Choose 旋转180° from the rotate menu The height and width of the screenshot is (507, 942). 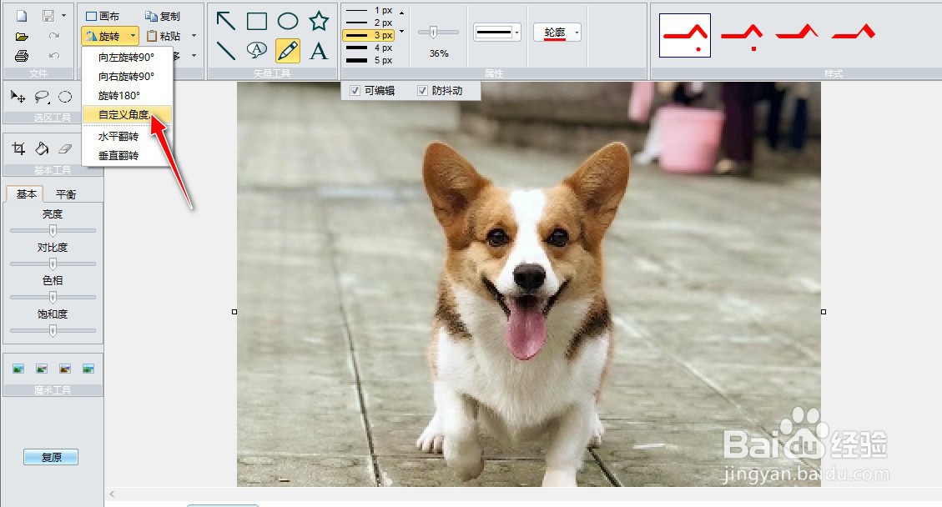point(127,96)
